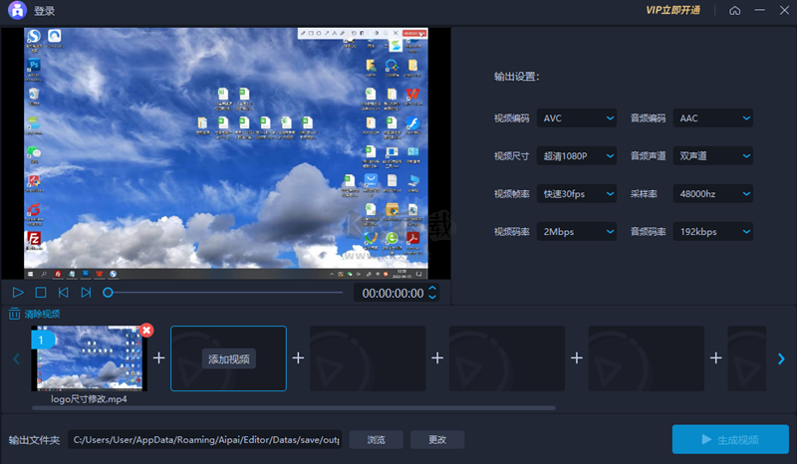Image resolution: width=797 pixels, height=464 pixels.
Task: Click the output folder path field
Action: 205,439
